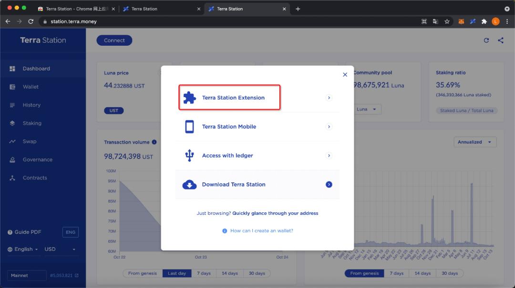
Task: Click the Terra Station Mobile phone icon
Action: (x=189, y=127)
